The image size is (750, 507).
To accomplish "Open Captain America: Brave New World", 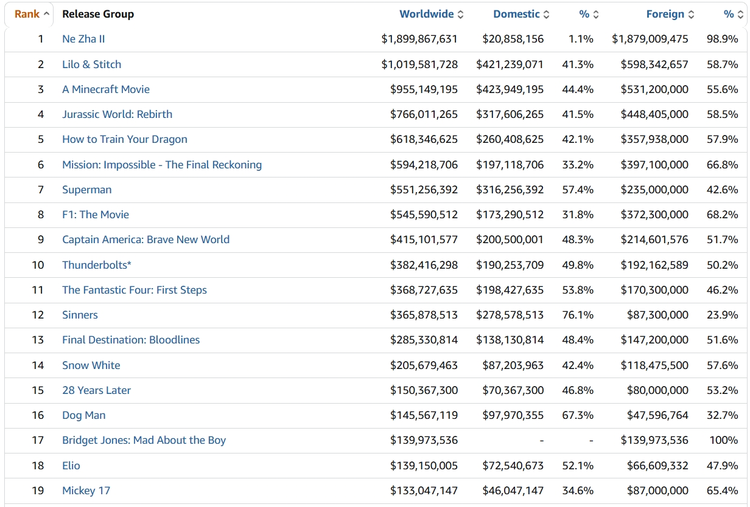I will (x=146, y=240).
